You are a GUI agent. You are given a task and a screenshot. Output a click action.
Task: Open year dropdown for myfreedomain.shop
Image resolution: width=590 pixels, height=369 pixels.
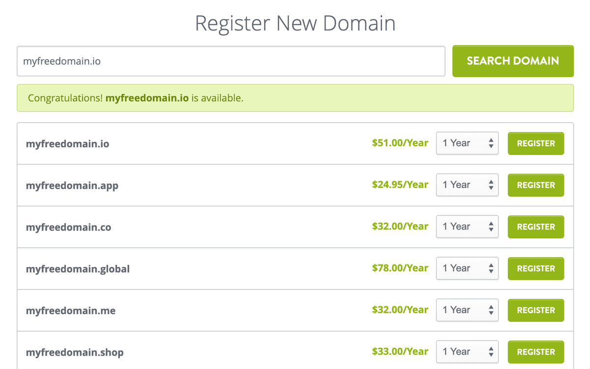pyautogui.click(x=467, y=352)
